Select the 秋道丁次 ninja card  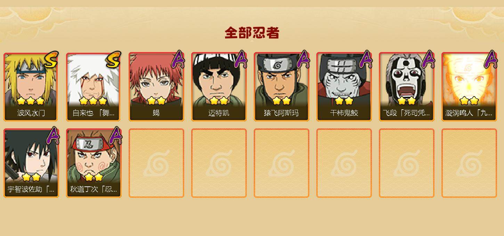point(94,163)
